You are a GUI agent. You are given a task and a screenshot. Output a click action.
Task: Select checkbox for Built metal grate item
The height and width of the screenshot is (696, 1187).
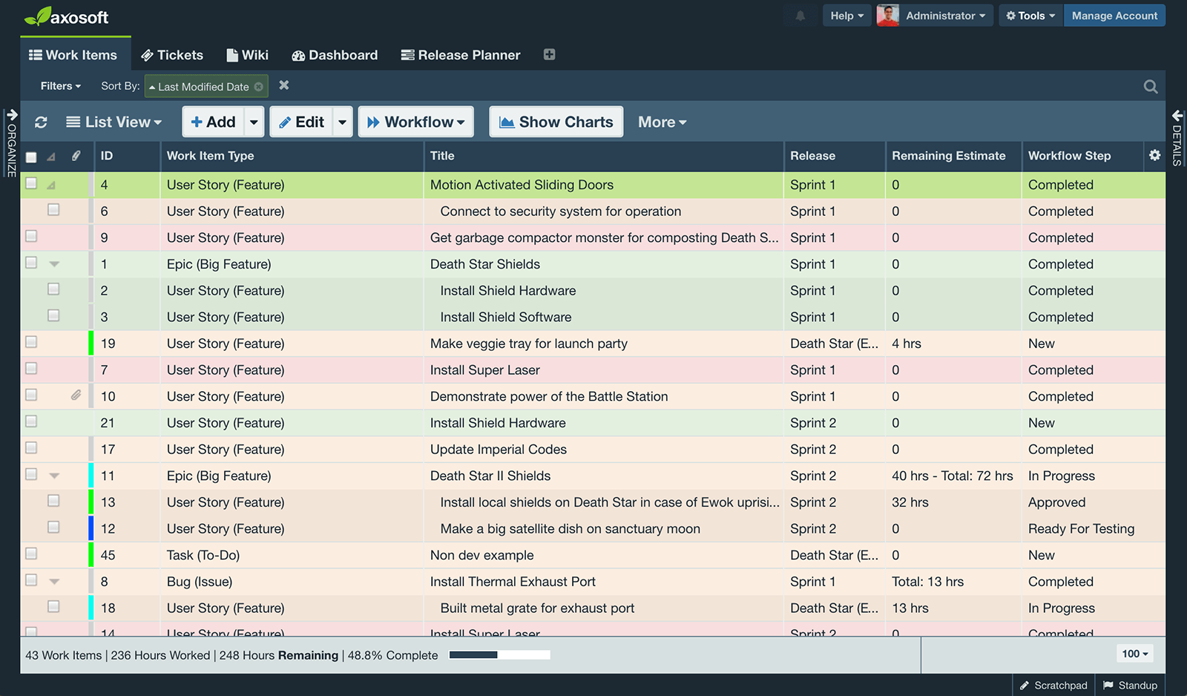(x=53, y=606)
